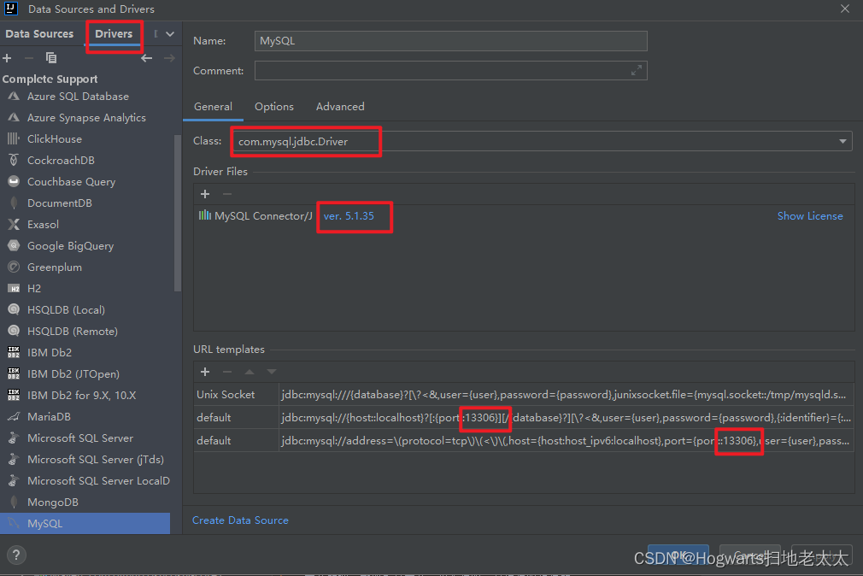
Task: Click the Create Data Source link
Action: pos(240,520)
